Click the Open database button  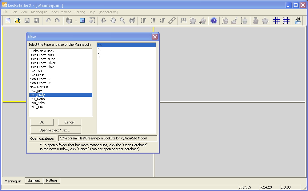[x=42, y=138]
